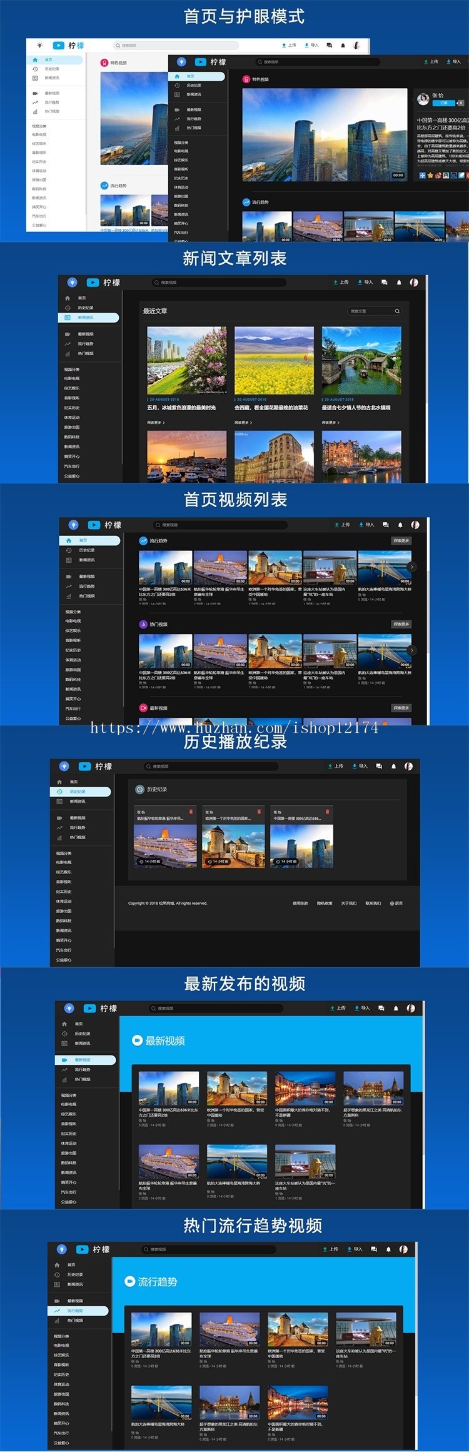Click red 最新视频 section icon on homepage list
Screen dimensions: 469x1452
[x=143, y=708]
